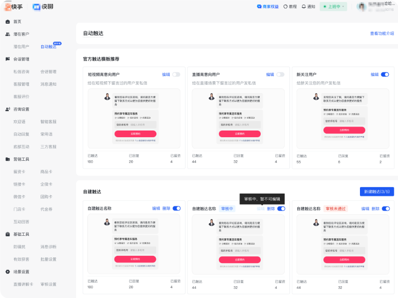Click the 咨询设置 section icon

point(8,109)
